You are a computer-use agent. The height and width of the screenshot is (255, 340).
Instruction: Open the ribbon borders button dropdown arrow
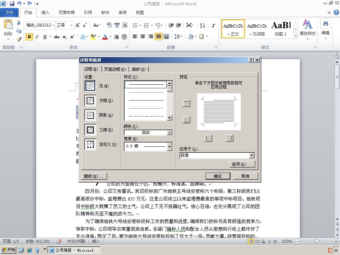pyautogui.click(x=207, y=37)
